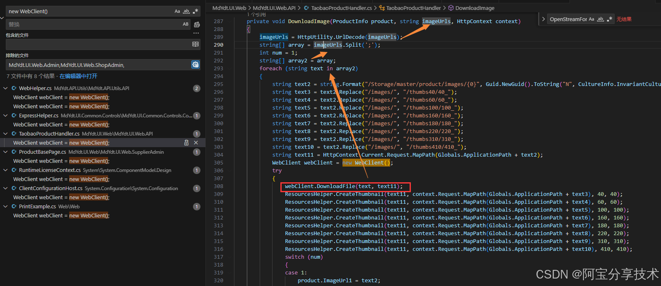Toggle whole word in OpenStreamFor find widget
661x286 pixels.
[x=601, y=19]
